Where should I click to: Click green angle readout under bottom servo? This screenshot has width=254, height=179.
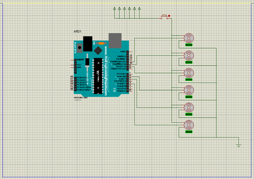(189, 132)
